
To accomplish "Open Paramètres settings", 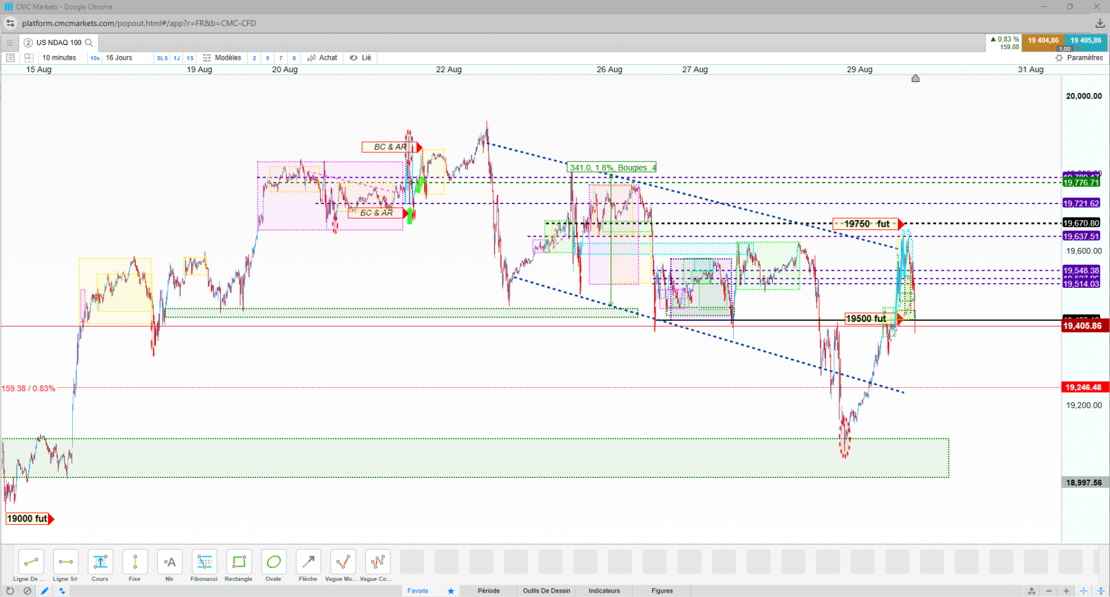I will 1079,58.
